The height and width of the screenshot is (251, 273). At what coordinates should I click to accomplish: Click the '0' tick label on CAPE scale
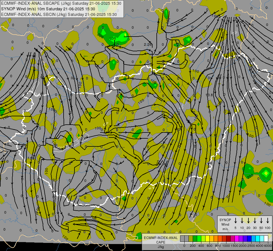pos(184,246)
